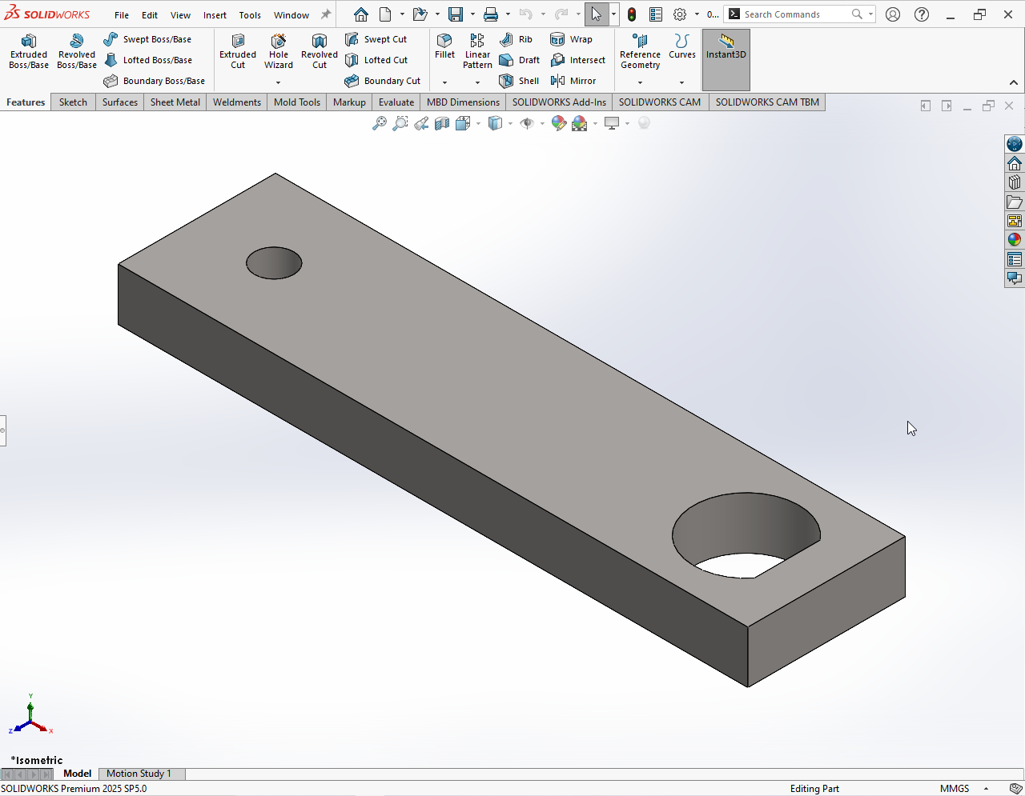Apply the Shell feature

[519, 81]
